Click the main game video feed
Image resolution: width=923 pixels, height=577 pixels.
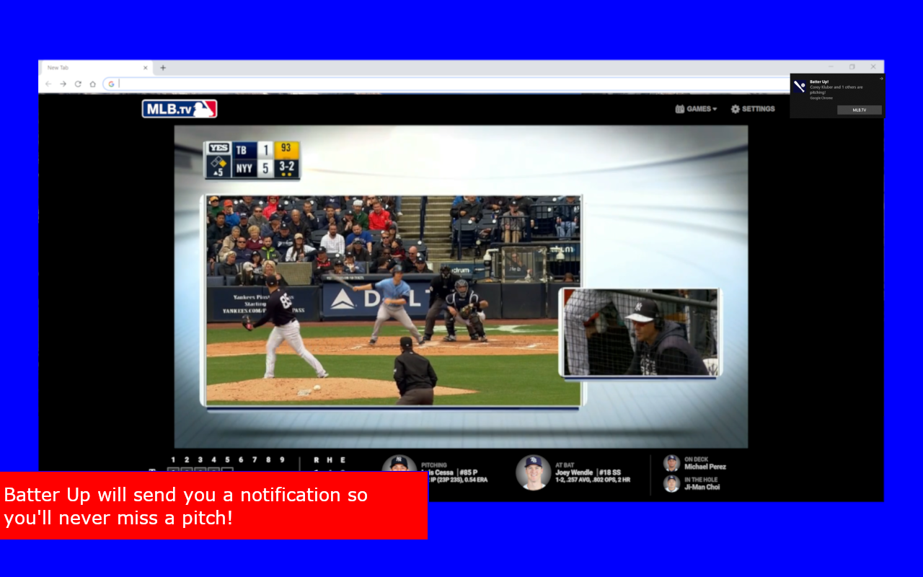pos(393,300)
